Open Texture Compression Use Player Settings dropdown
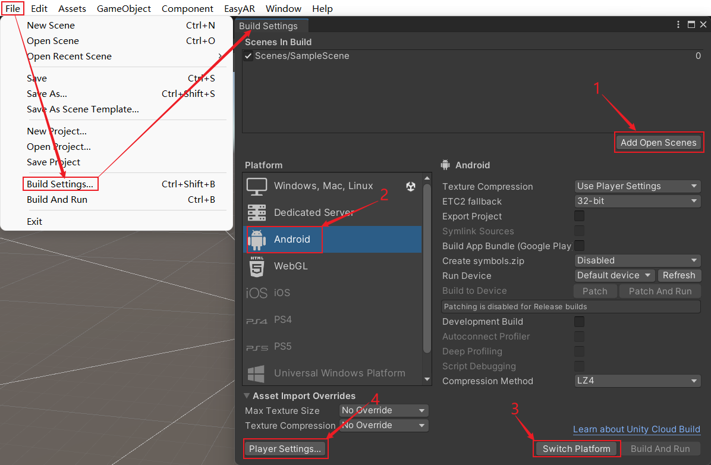711x465 pixels. (x=637, y=186)
